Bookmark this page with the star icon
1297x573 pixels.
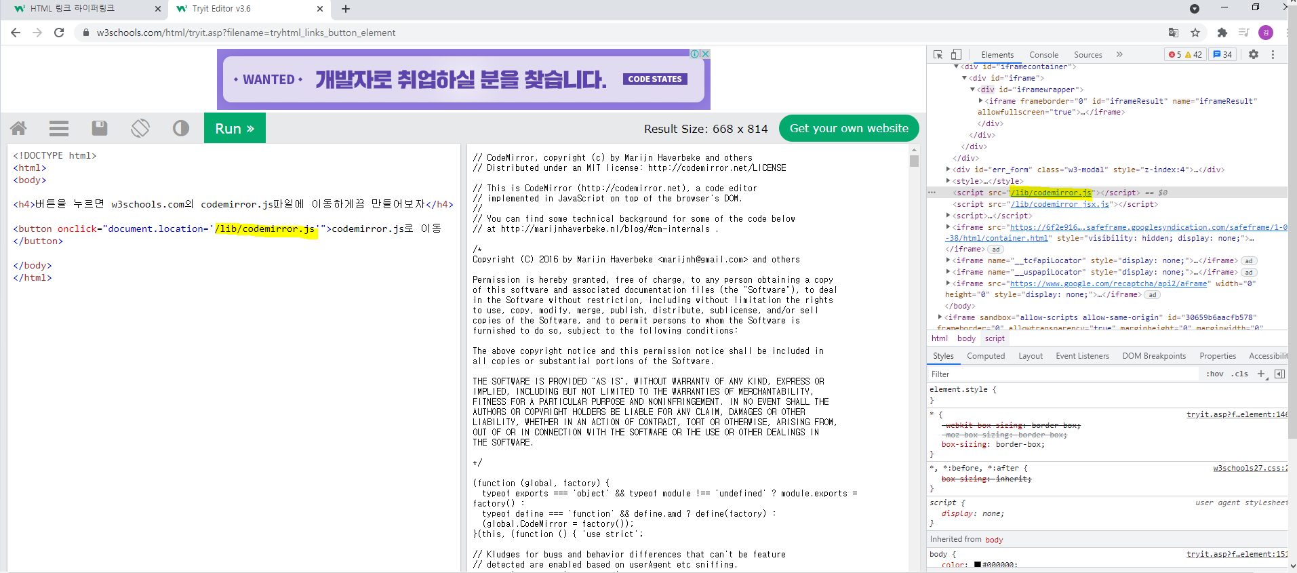(1195, 33)
